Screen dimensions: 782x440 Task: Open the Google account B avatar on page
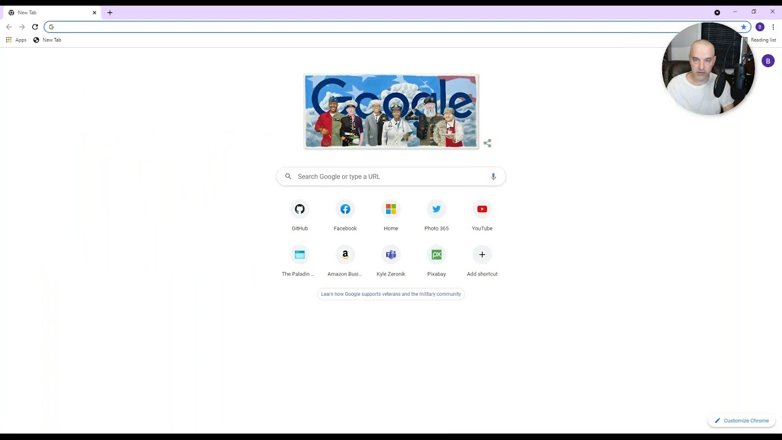[x=768, y=61]
